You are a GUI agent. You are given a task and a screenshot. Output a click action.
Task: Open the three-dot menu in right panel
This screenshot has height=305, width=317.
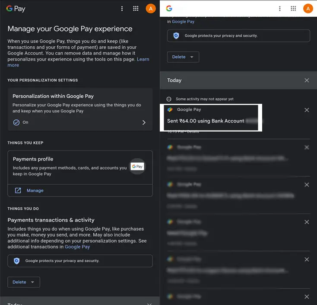click(x=280, y=9)
